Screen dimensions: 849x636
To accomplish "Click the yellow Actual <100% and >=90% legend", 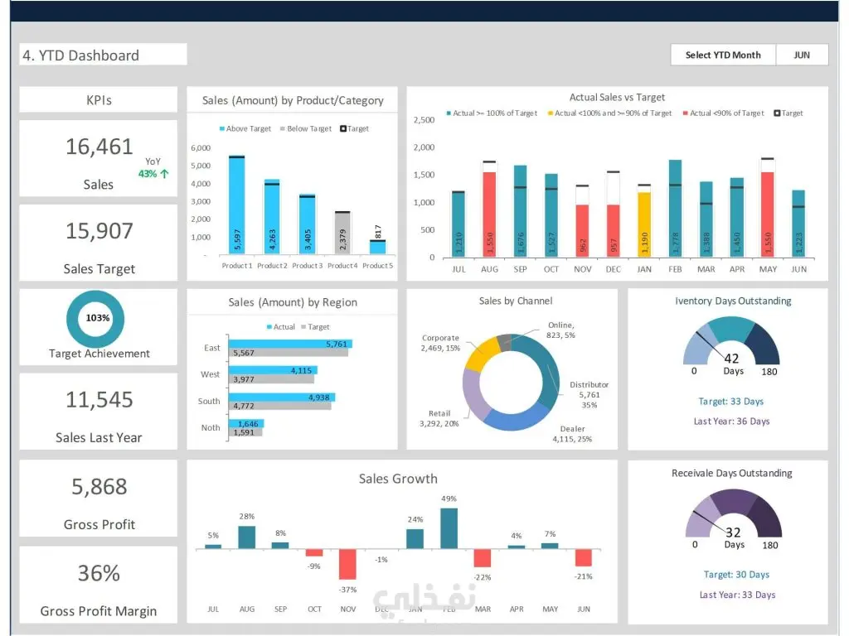I will pyautogui.click(x=609, y=113).
